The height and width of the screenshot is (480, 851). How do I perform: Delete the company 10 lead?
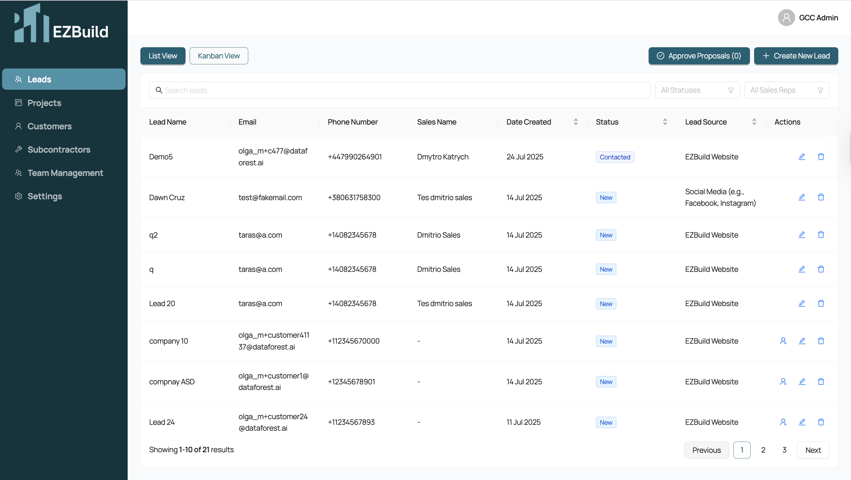click(x=821, y=341)
